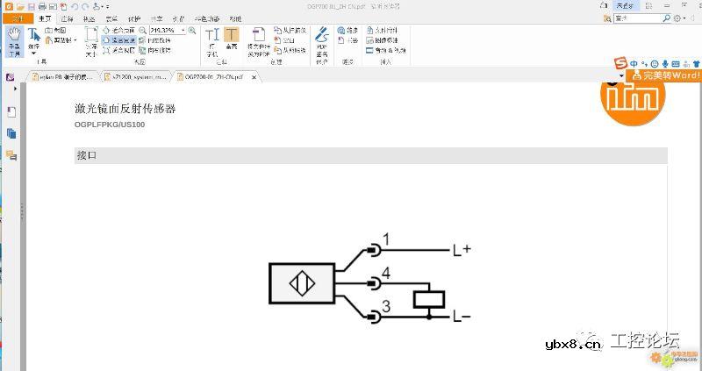The image size is (702, 371).
Task: Toggle Fit Page view mode
Action: 118,30
